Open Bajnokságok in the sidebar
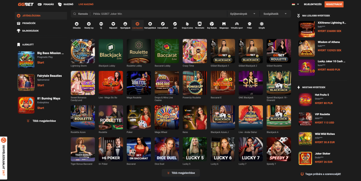 tap(41, 31)
